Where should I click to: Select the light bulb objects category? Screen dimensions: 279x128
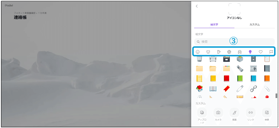[250, 52]
